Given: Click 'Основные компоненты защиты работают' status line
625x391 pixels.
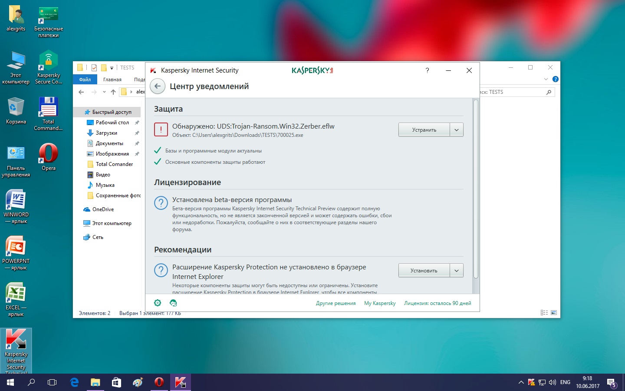Looking at the screenshot, I should pyautogui.click(x=215, y=162).
